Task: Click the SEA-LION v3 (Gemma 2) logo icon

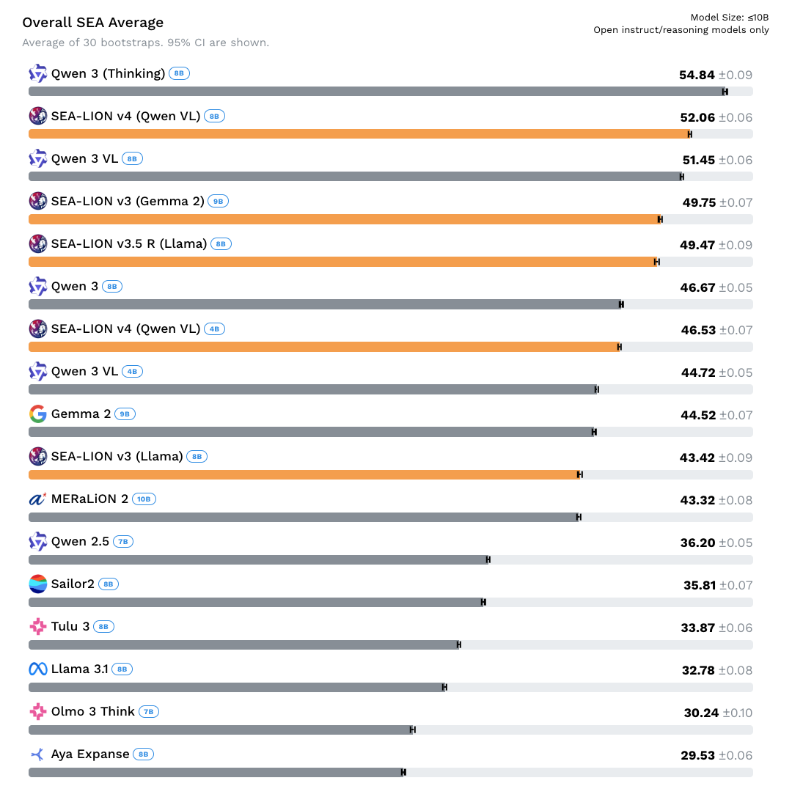Action: point(38,201)
